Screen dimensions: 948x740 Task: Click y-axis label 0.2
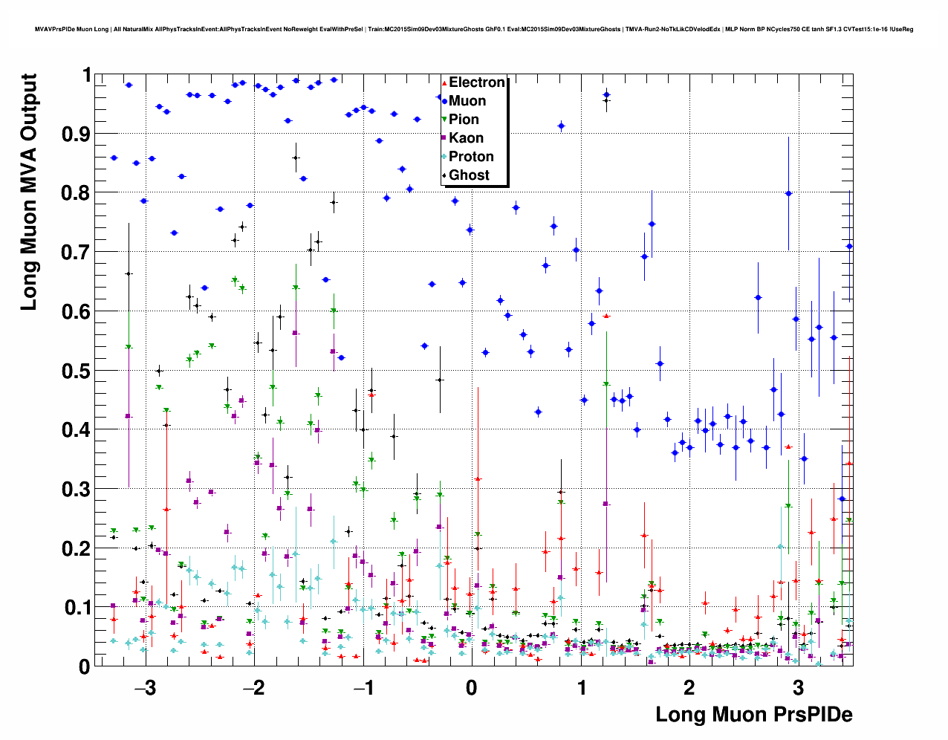pyautogui.click(x=76, y=548)
